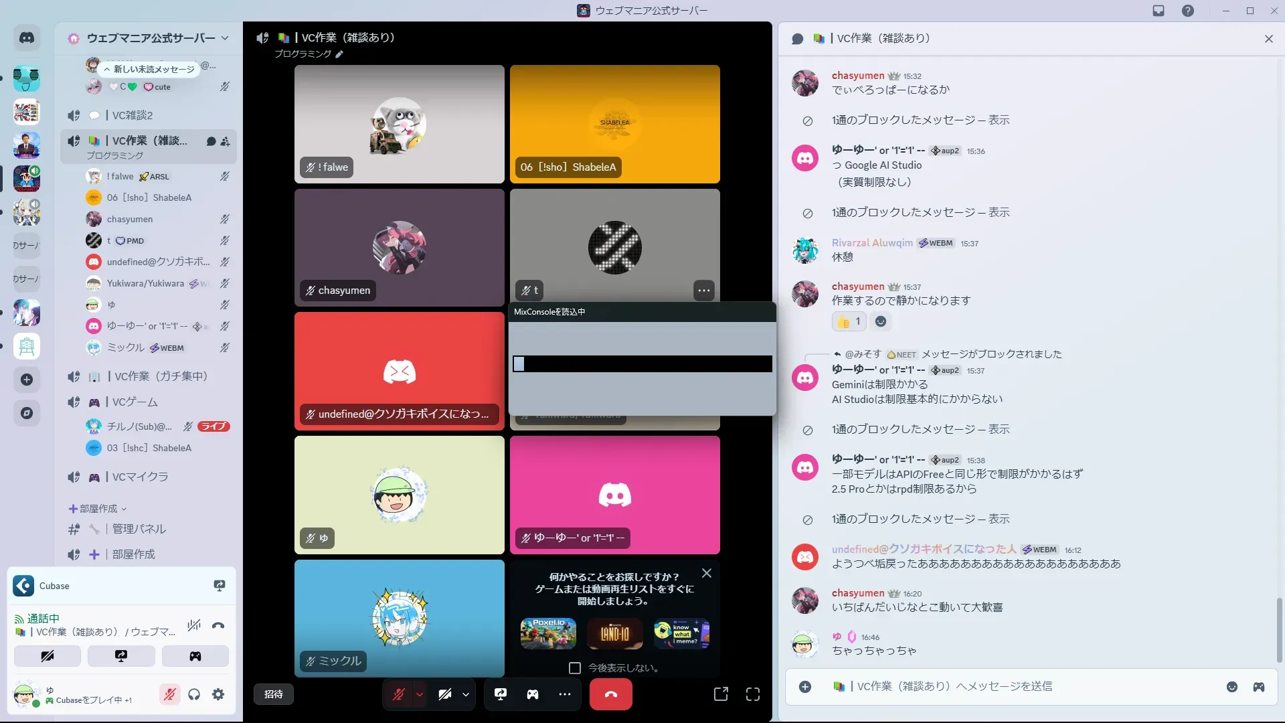This screenshot has width=1285, height=723.
Task: Start screen sharing from call bar
Action: pyautogui.click(x=501, y=694)
